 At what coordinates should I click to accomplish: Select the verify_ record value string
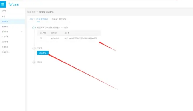[81, 38]
